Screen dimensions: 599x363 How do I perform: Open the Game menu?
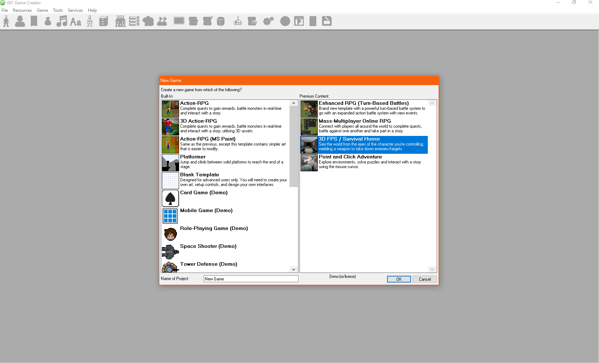[42, 10]
